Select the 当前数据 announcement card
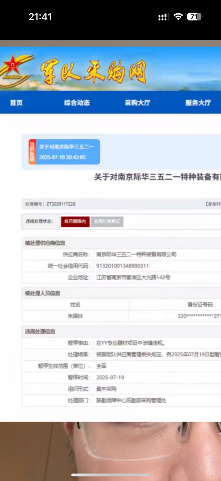Image resolution: width=221 pixels, height=481 pixels. point(64,152)
